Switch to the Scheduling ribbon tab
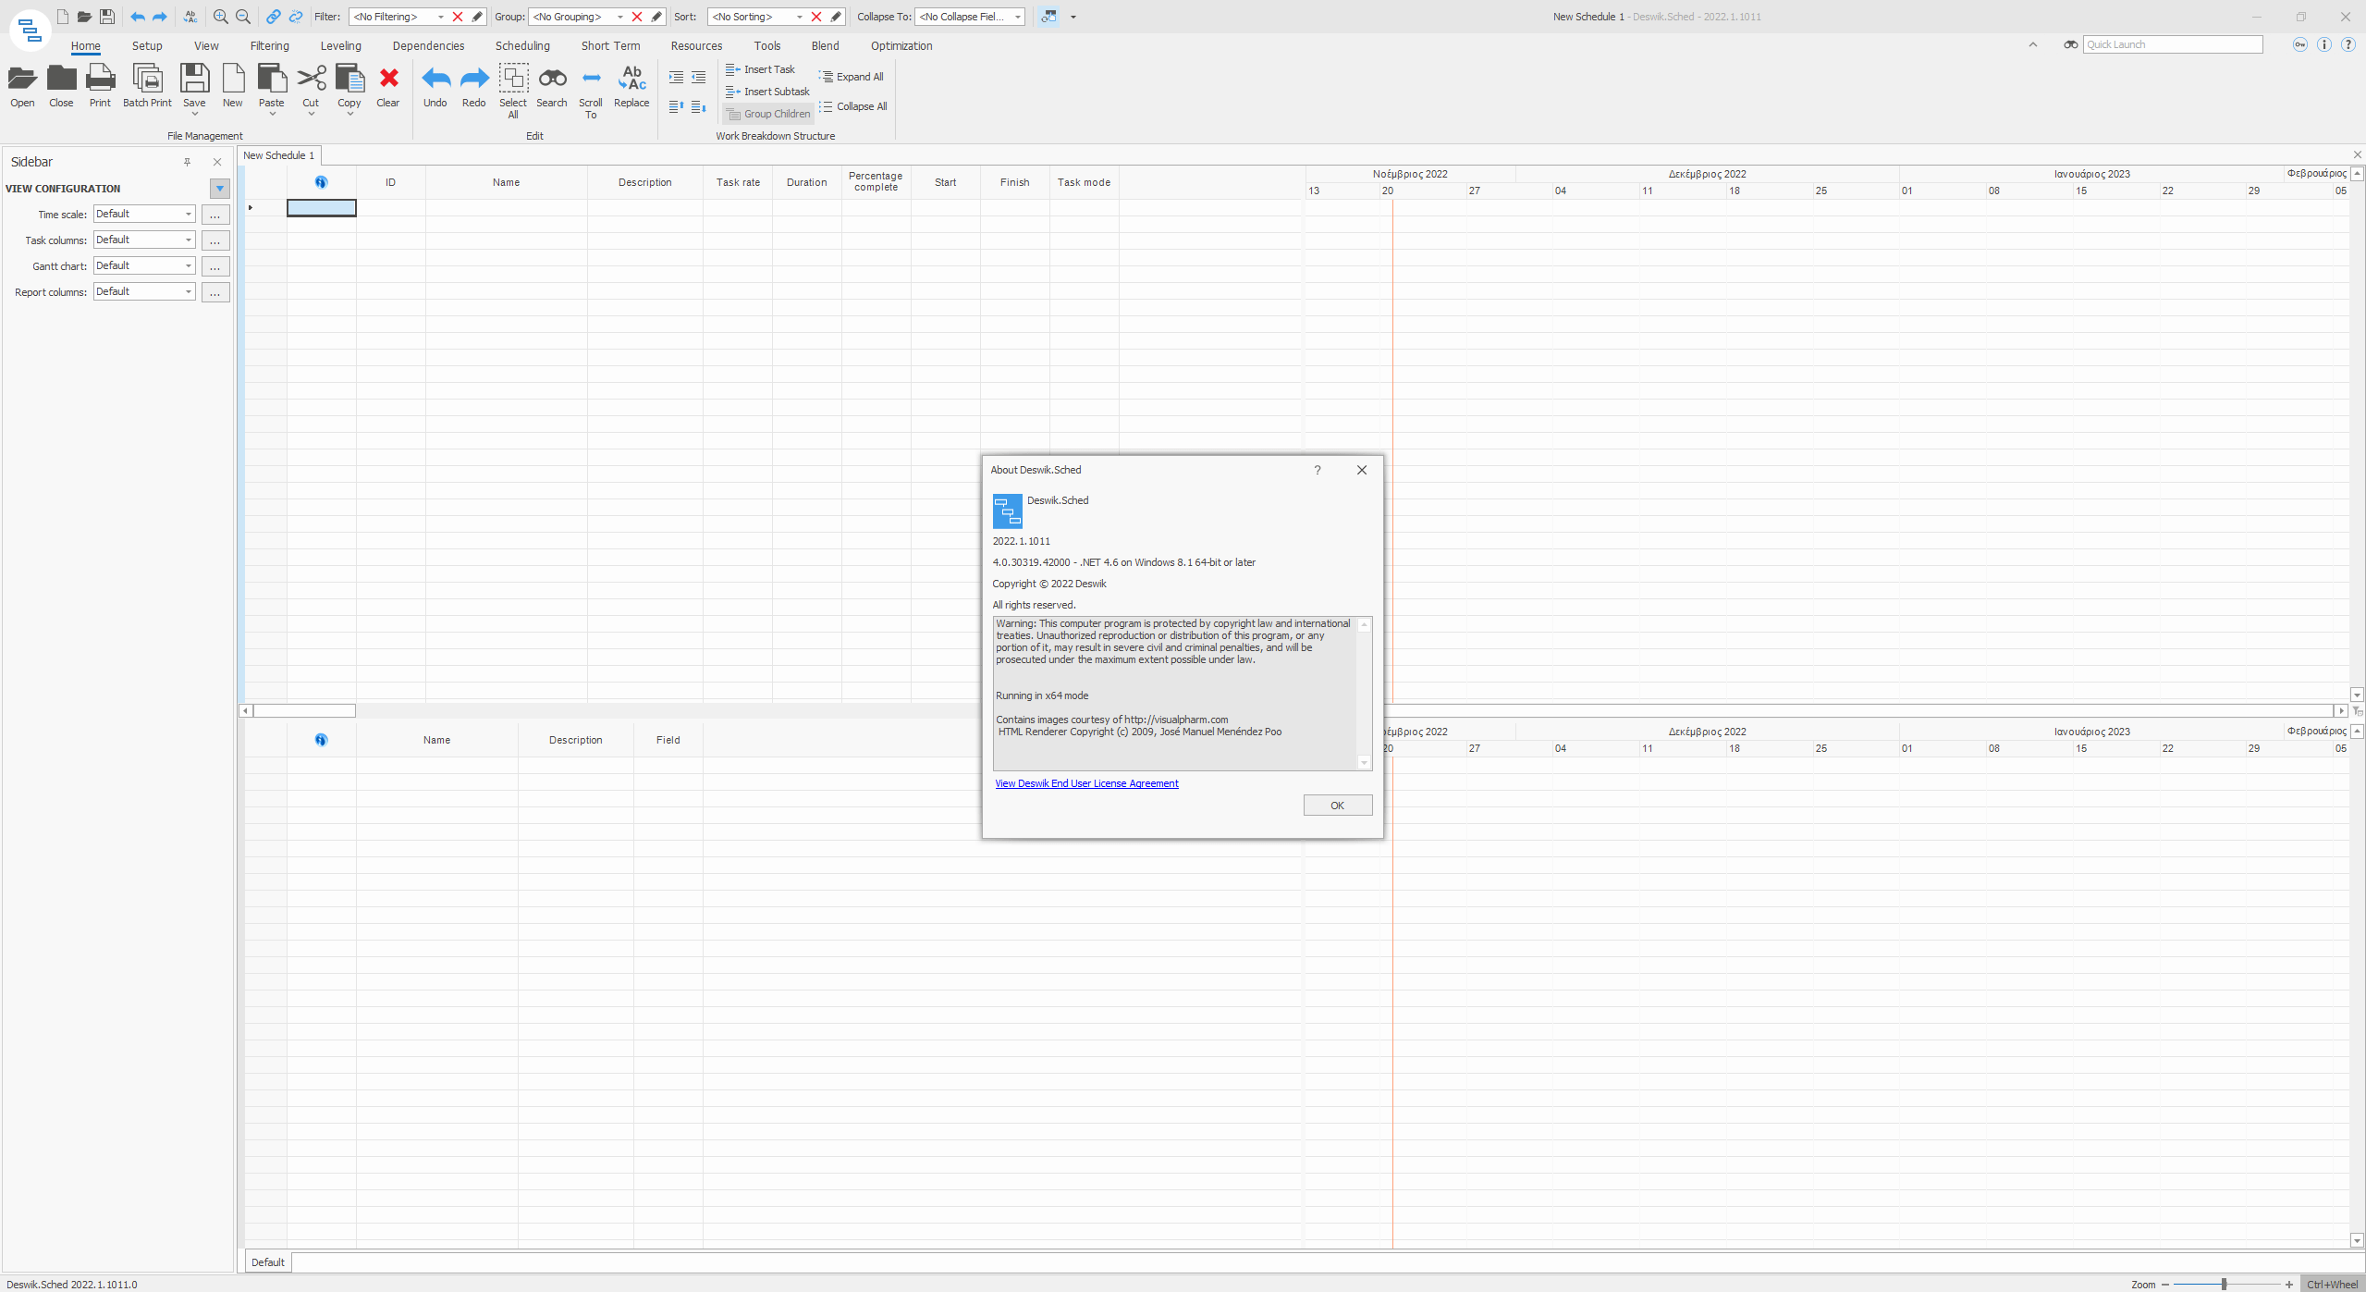 522,46
